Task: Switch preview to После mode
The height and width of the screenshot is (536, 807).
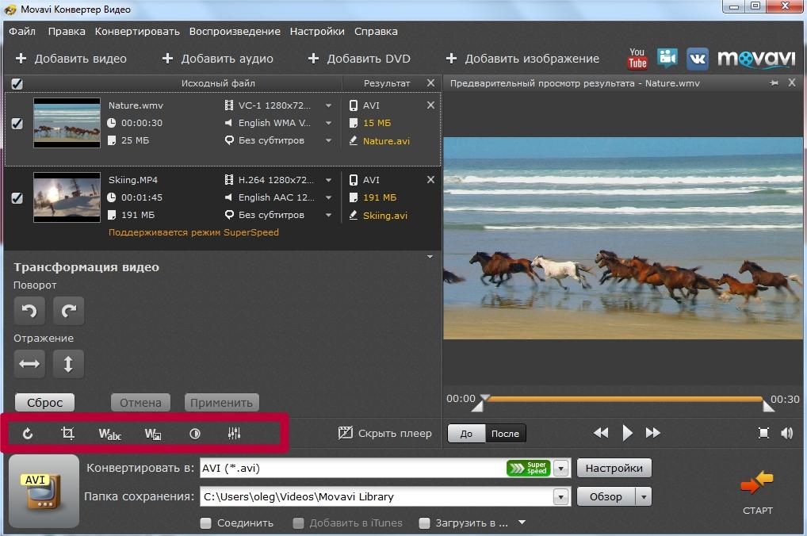Action: [506, 434]
